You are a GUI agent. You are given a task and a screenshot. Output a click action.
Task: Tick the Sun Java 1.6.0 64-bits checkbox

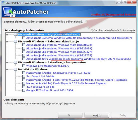(x=24, y=76)
